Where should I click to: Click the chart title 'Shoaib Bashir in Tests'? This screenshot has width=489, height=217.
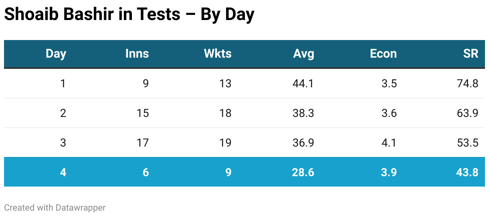click(x=129, y=15)
